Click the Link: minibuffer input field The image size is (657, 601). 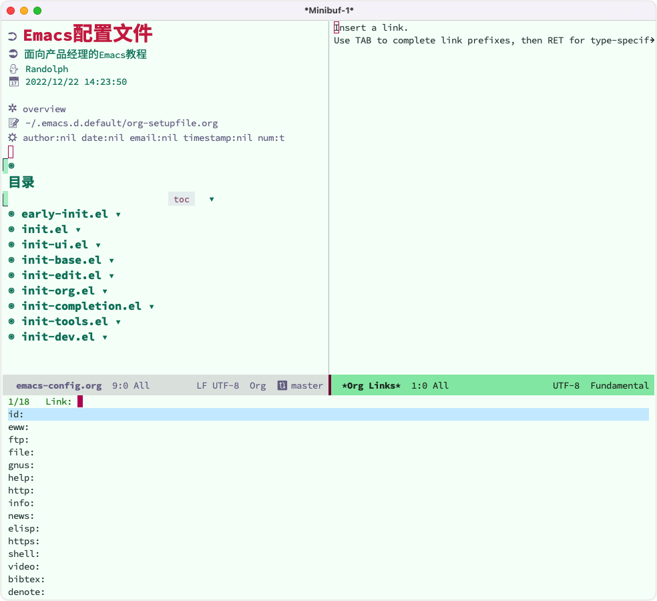click(x=363, y=401)
